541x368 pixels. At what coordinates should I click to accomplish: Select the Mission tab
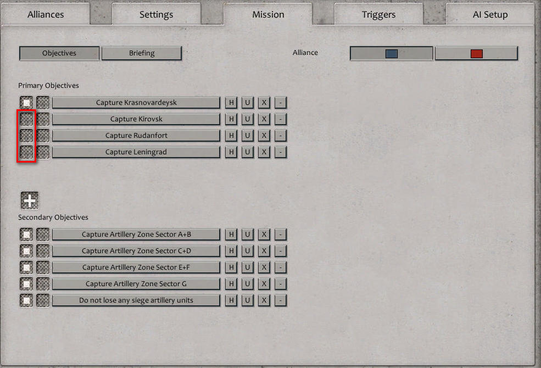point(268,14)
